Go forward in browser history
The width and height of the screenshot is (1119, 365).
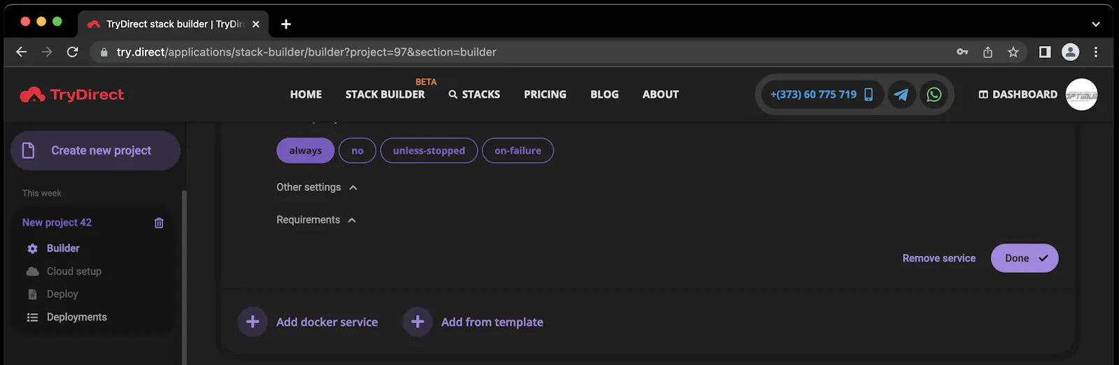click(47, 52)
